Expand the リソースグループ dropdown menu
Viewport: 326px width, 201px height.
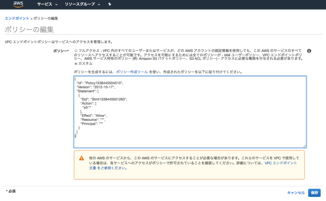[x=82, y=4]
